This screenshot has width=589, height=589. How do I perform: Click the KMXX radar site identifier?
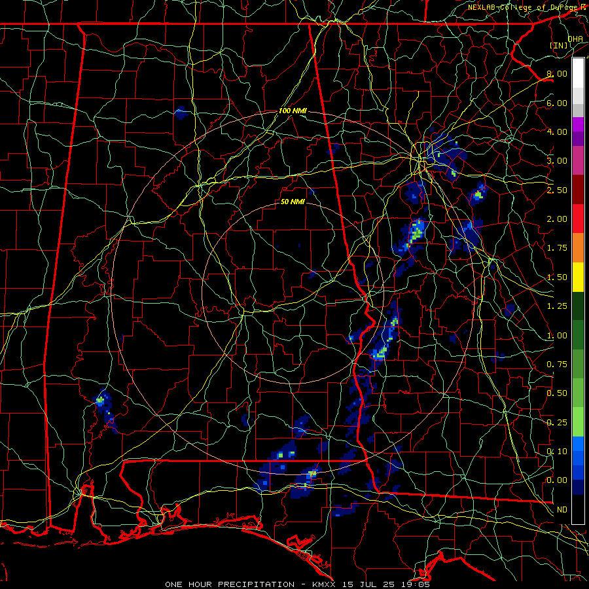point(324,584)
